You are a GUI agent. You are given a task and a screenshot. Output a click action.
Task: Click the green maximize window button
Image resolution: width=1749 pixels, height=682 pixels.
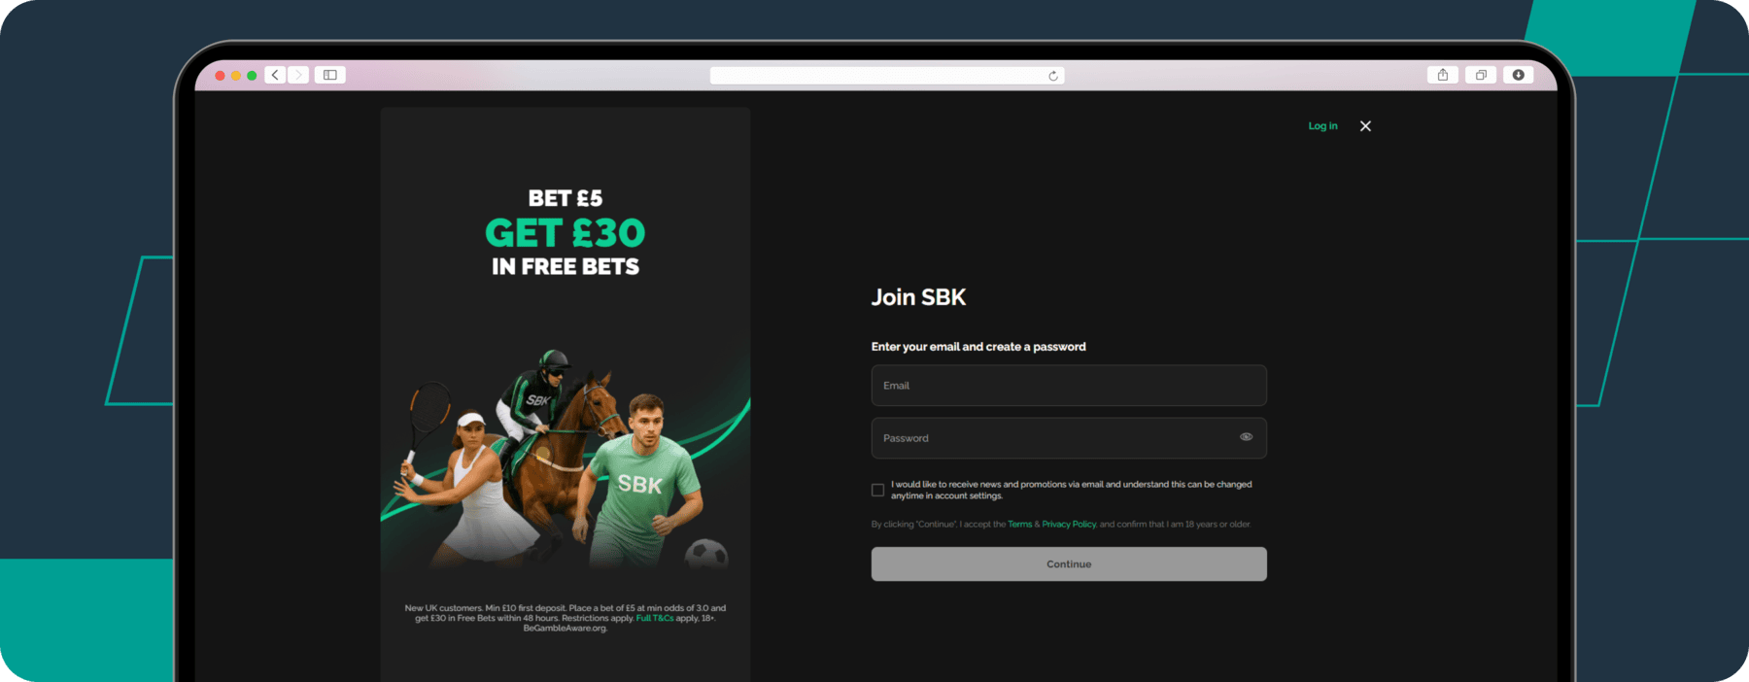(252, 76)
